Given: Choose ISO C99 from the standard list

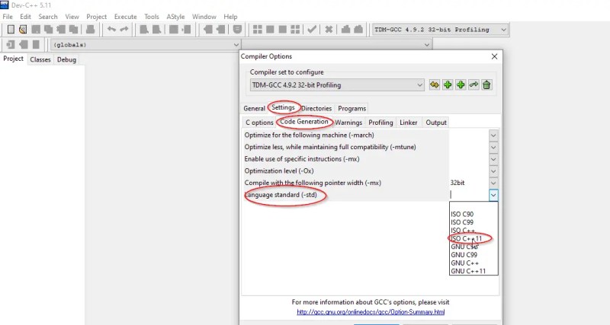Looking at the screenshot, I should pos(474,222).
